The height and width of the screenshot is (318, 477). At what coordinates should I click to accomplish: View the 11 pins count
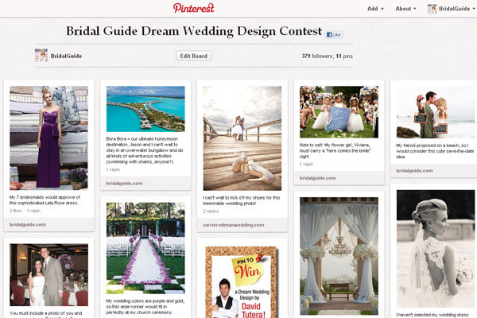[344, 56]
